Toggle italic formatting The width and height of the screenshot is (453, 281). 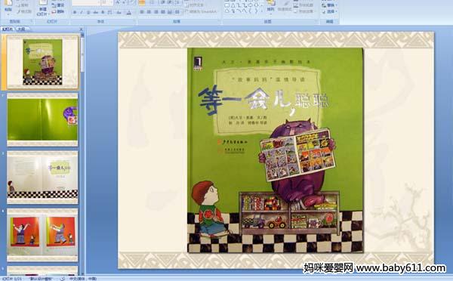(82, 12)
